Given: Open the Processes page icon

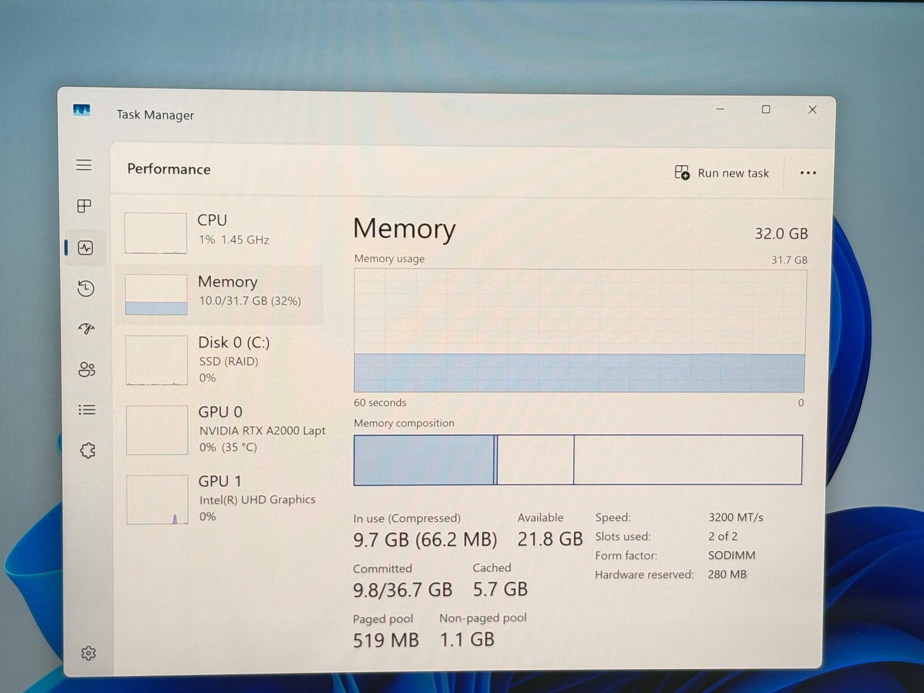Looking at the screenshot, I should 84,206.
